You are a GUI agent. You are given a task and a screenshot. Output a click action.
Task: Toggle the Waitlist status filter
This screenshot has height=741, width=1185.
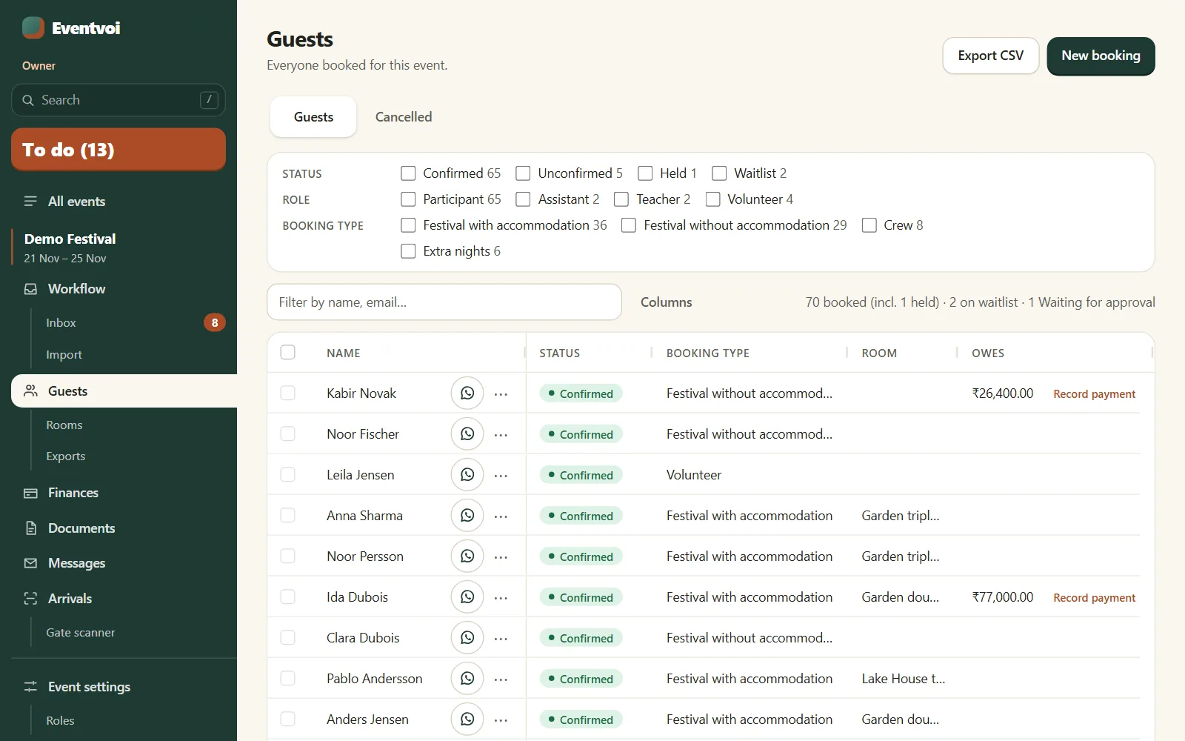[x=719, y=173]
